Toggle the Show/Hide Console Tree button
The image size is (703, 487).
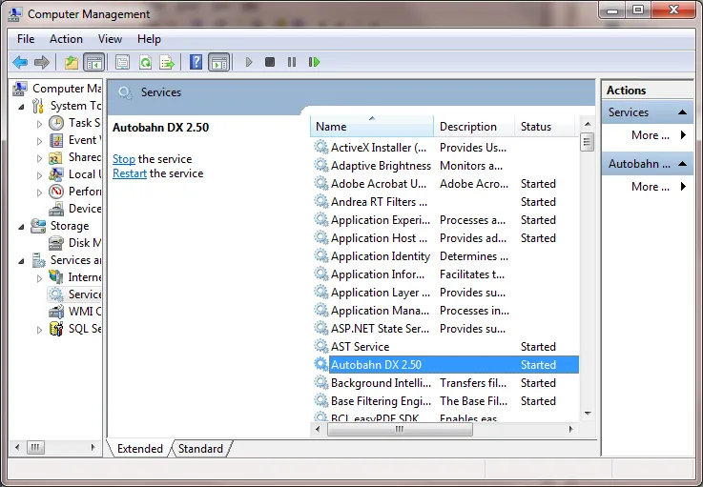pos(93,62)
